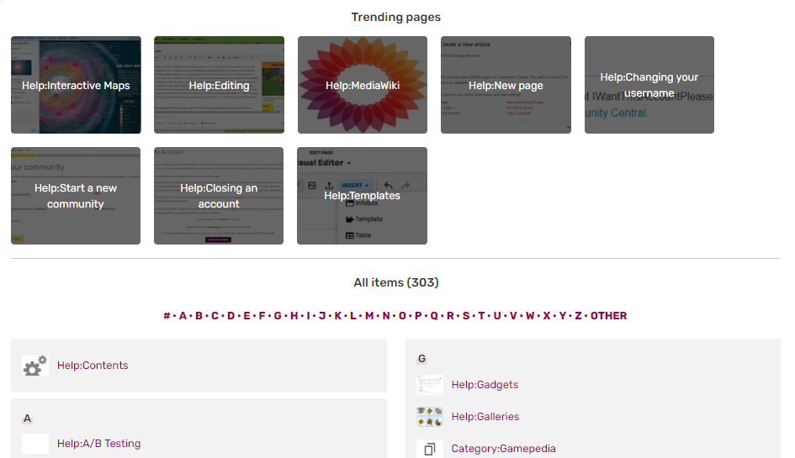Jump to letter J in index

click(322, 316)
